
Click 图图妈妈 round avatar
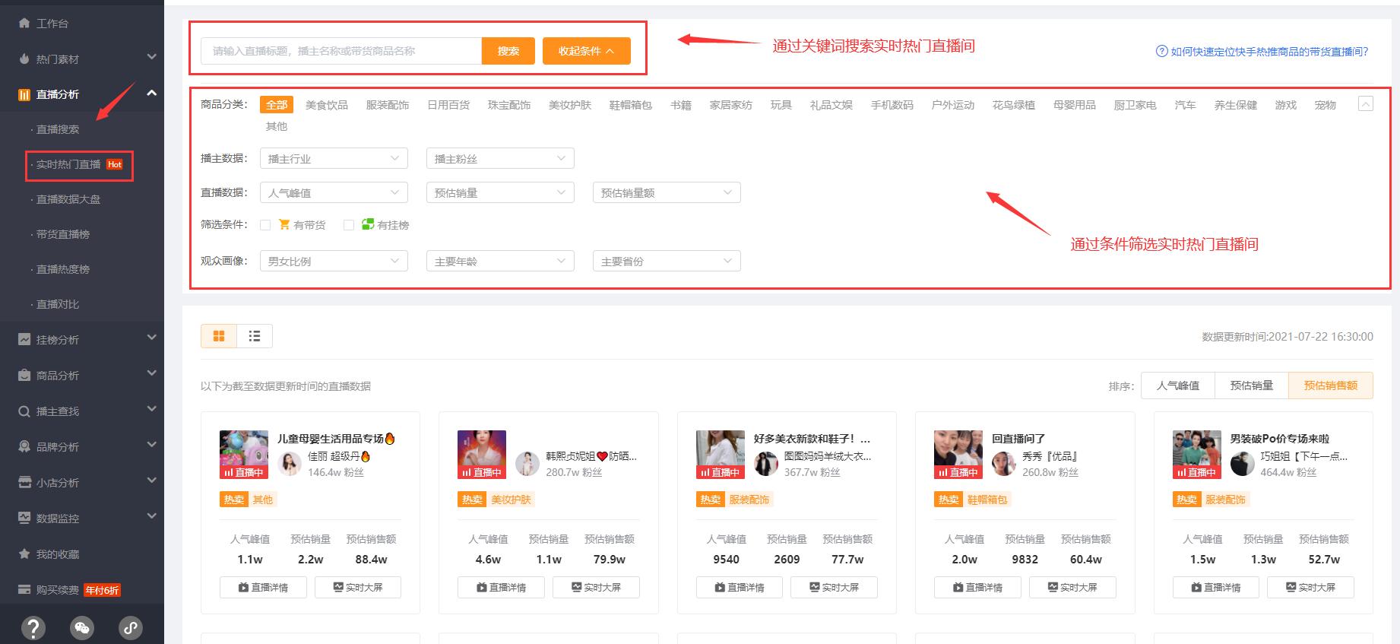766,464
